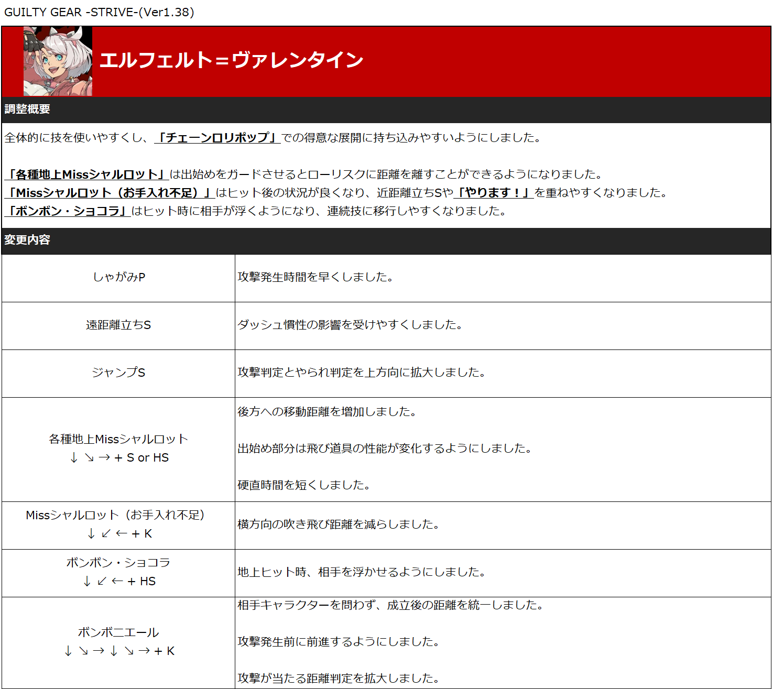Image resolution: width=773 pixels, height=689 pixels.
Task: Click 攻撃発生時間を早くしました。 description
Action: (315, 277)
